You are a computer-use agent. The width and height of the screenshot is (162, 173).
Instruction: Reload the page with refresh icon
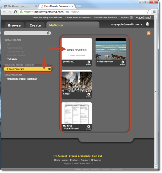pyautogui.click(x=15, y=12)
